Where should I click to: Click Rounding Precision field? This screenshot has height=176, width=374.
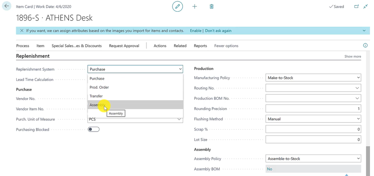(313, 109)
